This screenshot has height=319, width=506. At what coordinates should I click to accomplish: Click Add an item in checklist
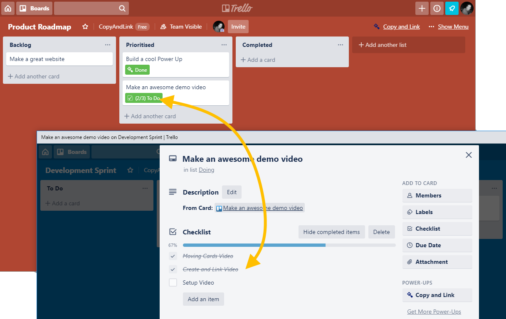(x=203, y=299)
